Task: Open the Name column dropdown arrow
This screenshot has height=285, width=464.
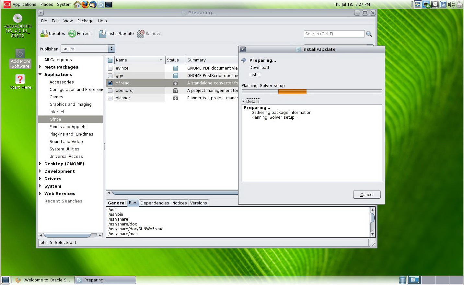Action: tap(161, 60)
